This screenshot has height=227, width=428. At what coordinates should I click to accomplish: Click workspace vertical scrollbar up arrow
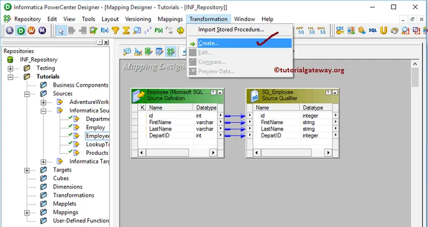415,64
